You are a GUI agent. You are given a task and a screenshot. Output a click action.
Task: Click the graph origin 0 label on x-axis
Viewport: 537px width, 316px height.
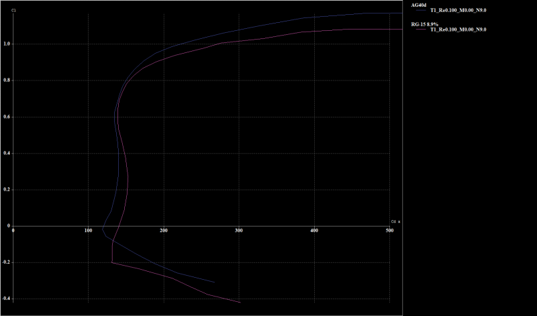click(13, 231)
